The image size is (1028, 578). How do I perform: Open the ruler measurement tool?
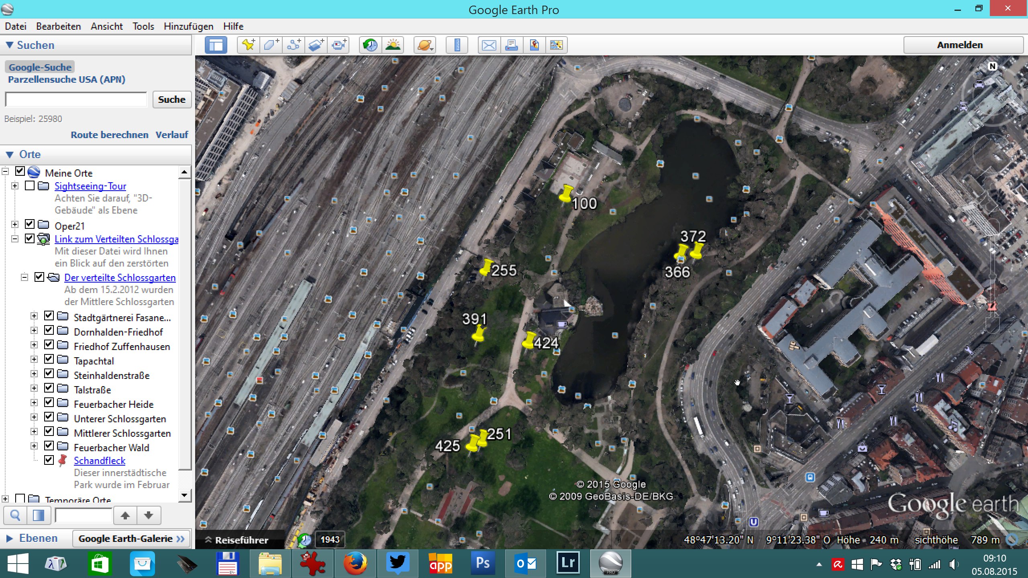[x=457, y=45]
